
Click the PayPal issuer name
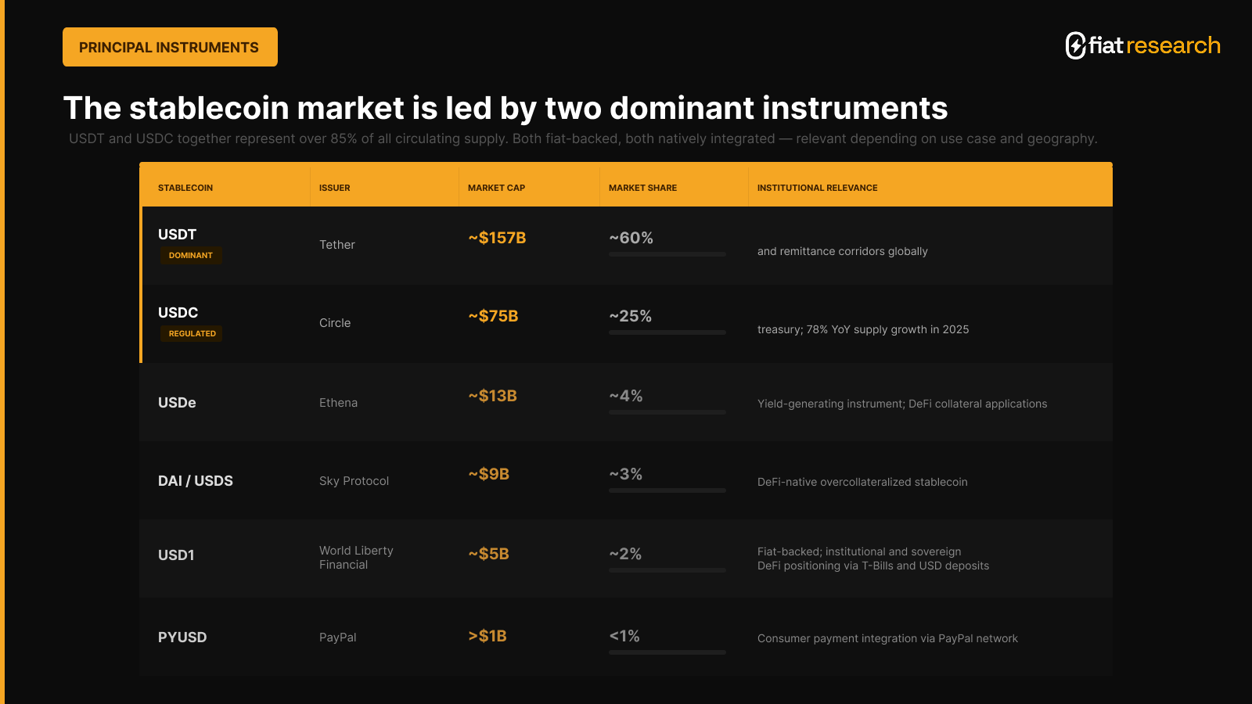point(337,638)
